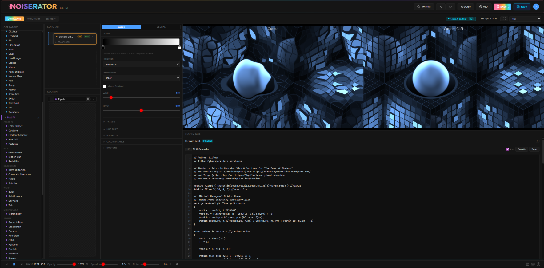Pause playback with the pause icon
Viewport: 544px width, 268px height.
14,264
